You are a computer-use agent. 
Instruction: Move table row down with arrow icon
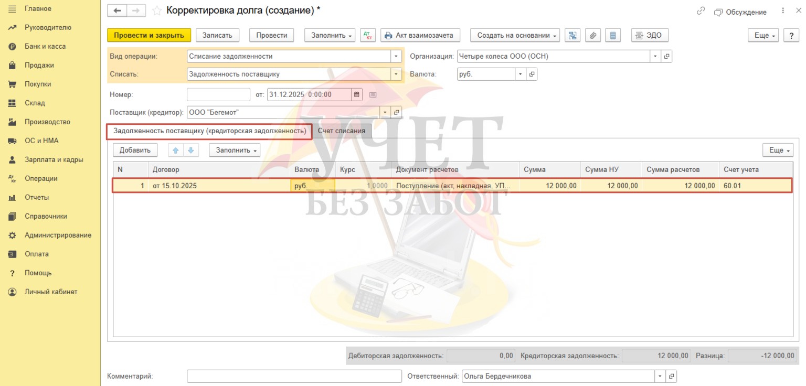coord(190,150)
